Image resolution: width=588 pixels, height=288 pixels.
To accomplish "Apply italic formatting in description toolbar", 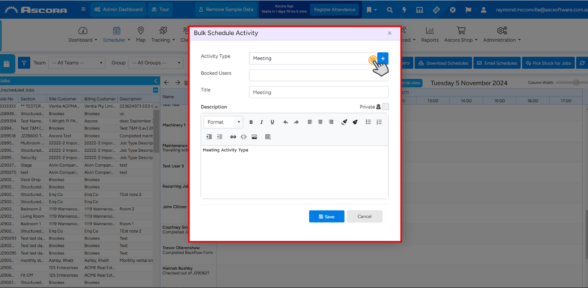I will point(262,122).
